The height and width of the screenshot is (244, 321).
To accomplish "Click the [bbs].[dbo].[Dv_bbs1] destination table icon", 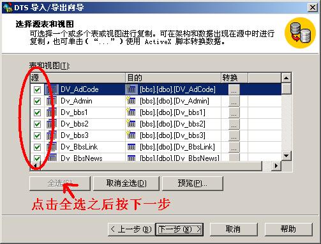I will click(x=131, y=112).
